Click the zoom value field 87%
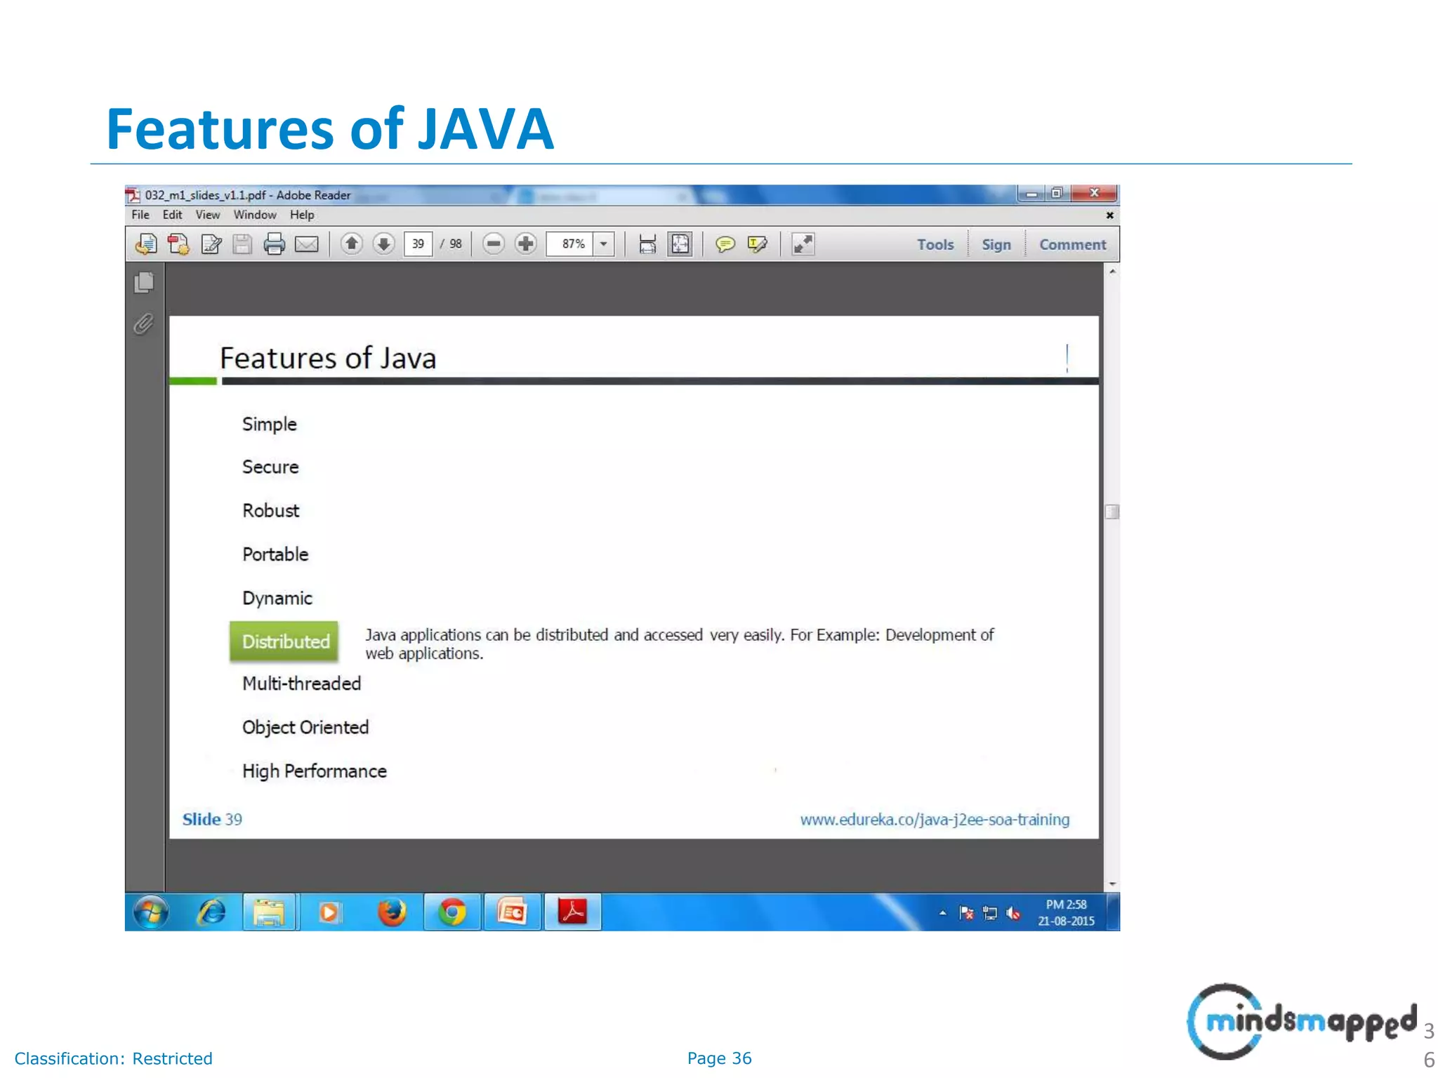This screenshot has height=1078, width=1438. pyautogui.click(x=570, y=244)
